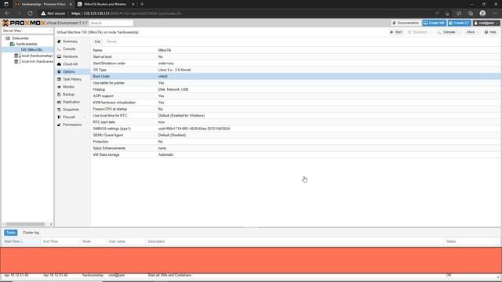Click the local (hardwarestop) storage icon
Viewport: 502px width, 282px height.
17,56
